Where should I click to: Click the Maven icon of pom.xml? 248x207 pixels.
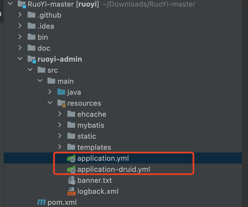click(x=41, y=202)
